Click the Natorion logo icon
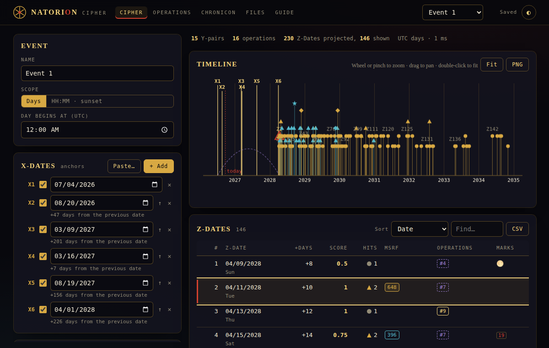This screenshot has width=549, height=348. 20,12
